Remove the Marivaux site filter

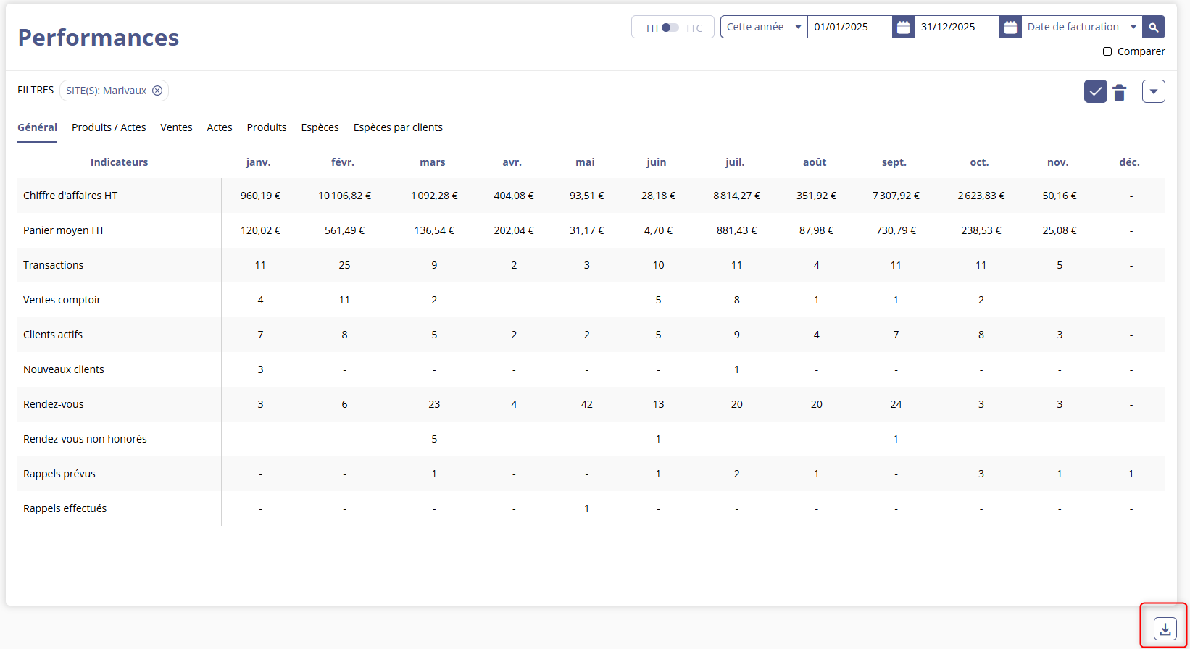157,91
